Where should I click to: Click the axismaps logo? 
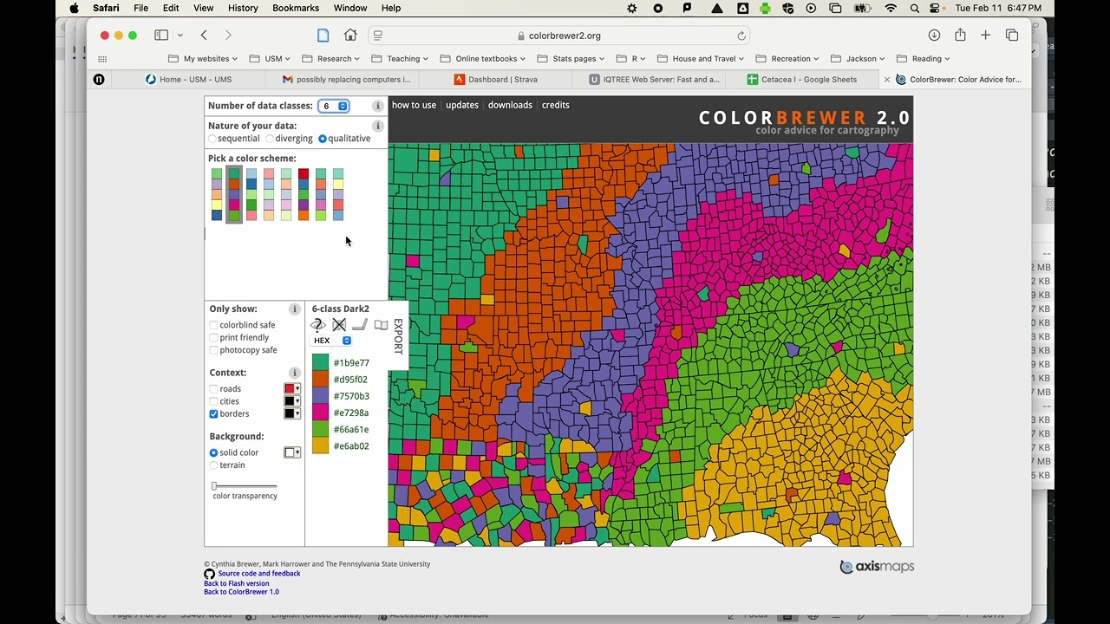point(877,567)
